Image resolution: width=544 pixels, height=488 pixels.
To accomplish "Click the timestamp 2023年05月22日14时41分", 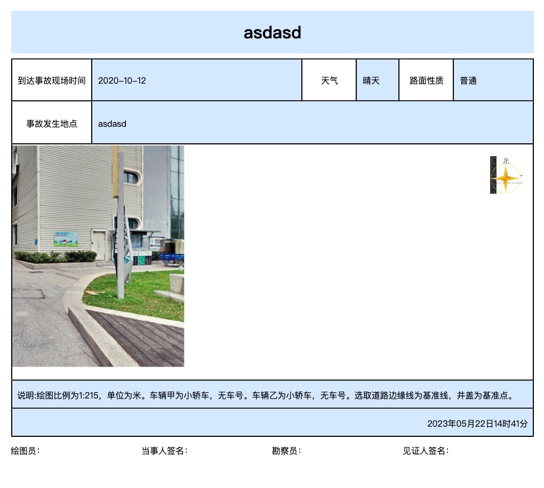I will (x=477, y=424).
